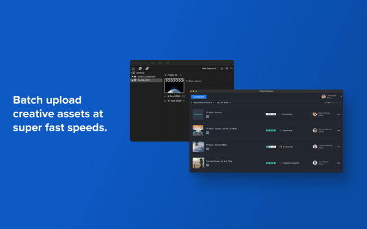Click the search magnifier in browser toolbar
The height and width of the screenshot is (229, 367).
point(231,68)
